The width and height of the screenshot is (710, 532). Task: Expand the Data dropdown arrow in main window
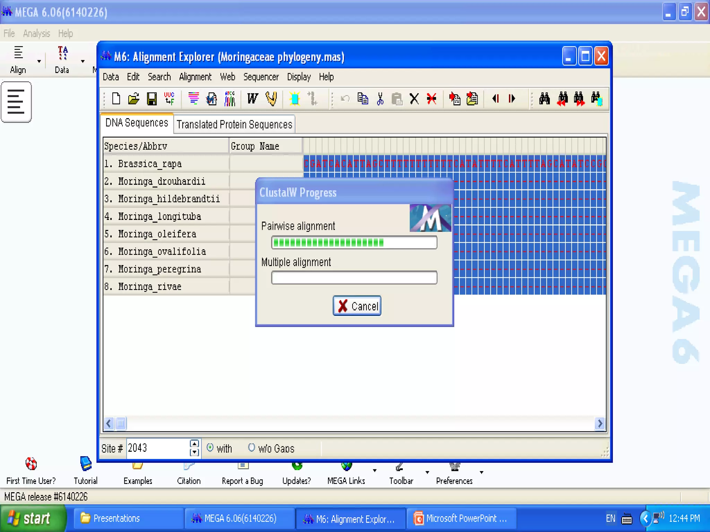pyautogui.click(x=83, y=61)
